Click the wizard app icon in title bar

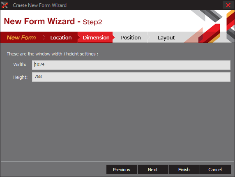coord(5,5)
